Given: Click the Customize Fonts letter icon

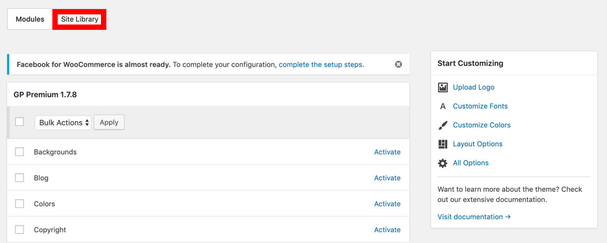Looking at the screenshot, I should [443, 106].
